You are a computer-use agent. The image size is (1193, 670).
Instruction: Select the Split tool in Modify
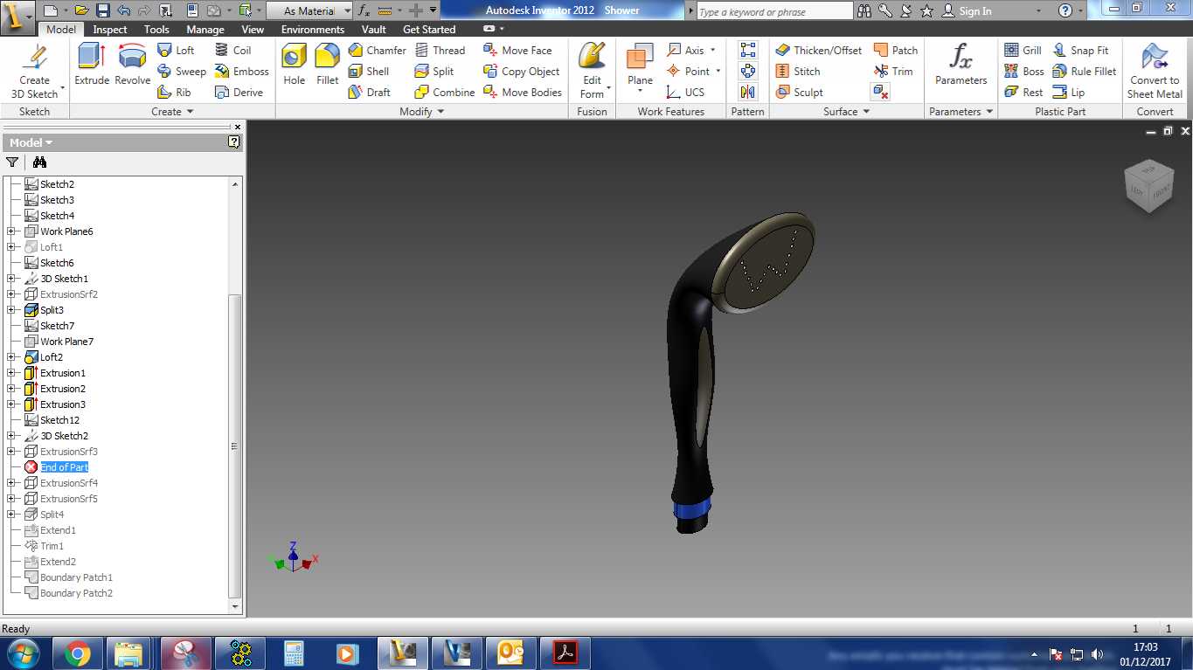[434, 72]
